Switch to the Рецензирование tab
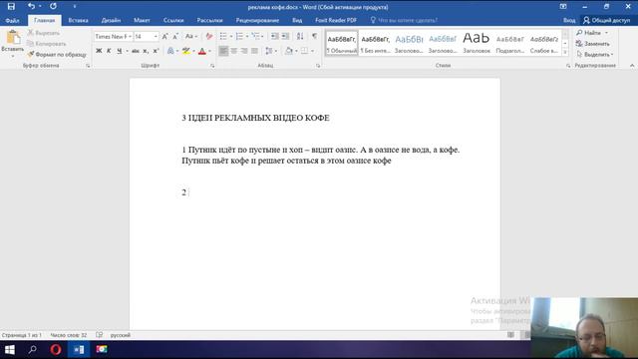The width and height of the screenshot is (638, 359). click(x=257, y=20)
